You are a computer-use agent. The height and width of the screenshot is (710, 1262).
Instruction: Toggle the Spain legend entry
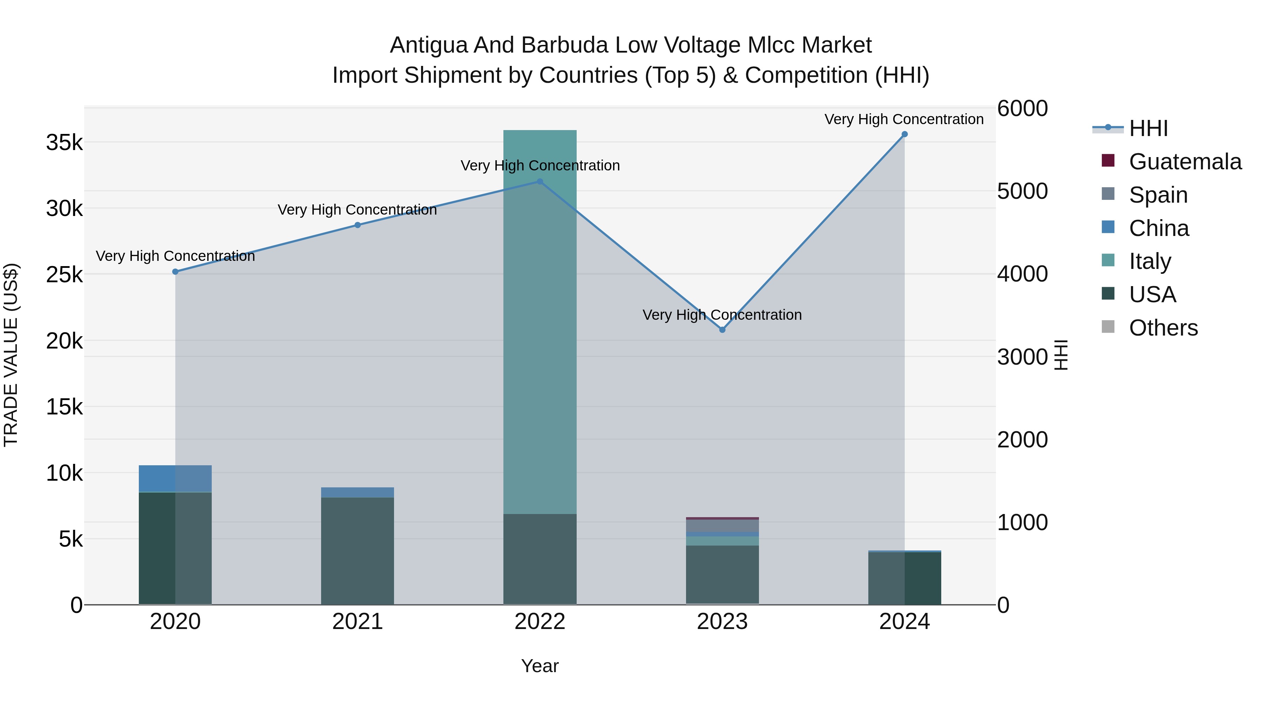(1145, 195)
